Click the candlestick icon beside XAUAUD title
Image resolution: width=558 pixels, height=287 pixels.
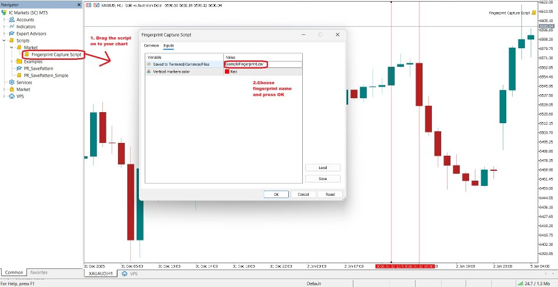tap(96, 5)
